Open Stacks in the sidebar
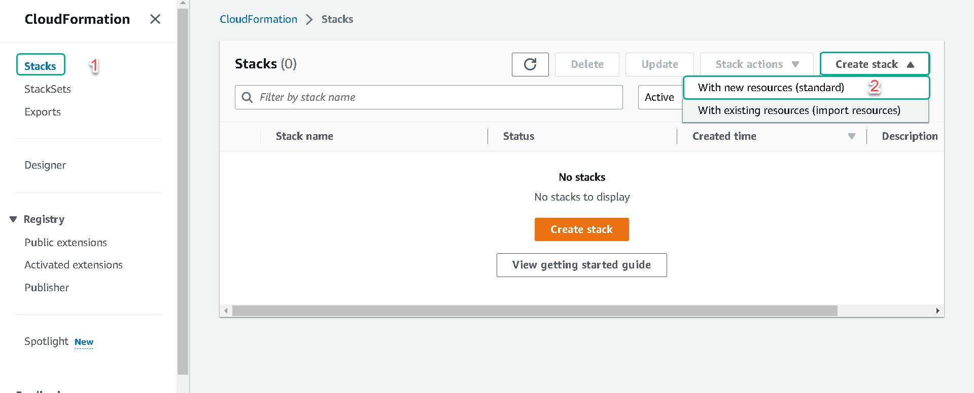 [41, 66]
